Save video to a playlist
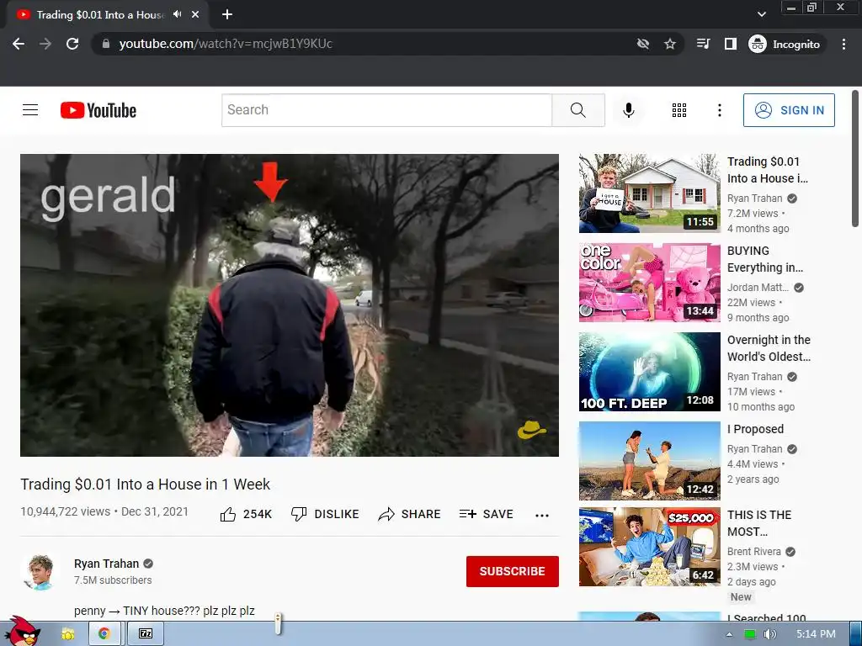Screen dimensions: 862x646 [x=486, y=514]
